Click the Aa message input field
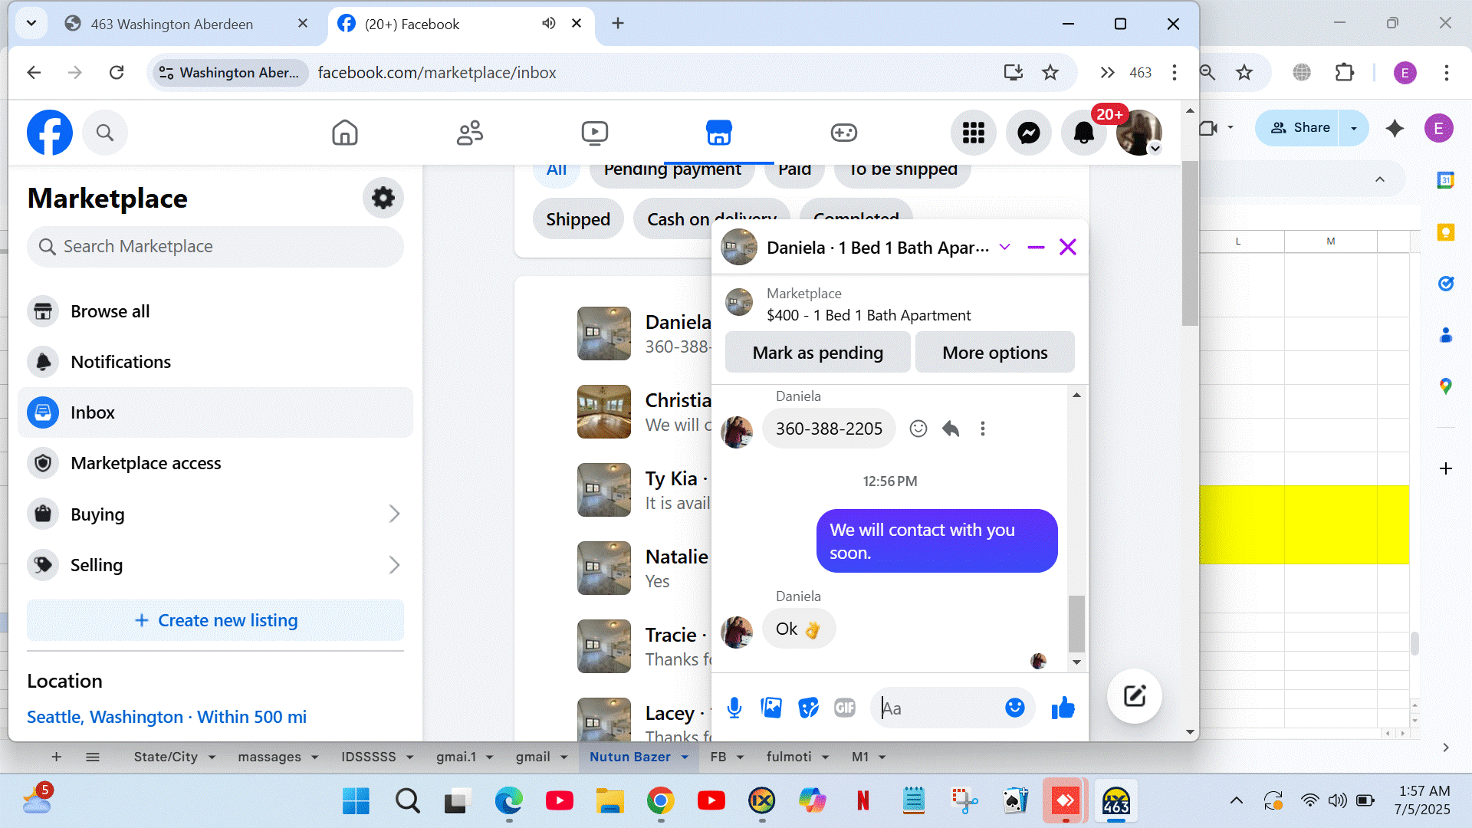Image resolution: width=1472 pixels, height=828 pixels. tap(939, 708)
